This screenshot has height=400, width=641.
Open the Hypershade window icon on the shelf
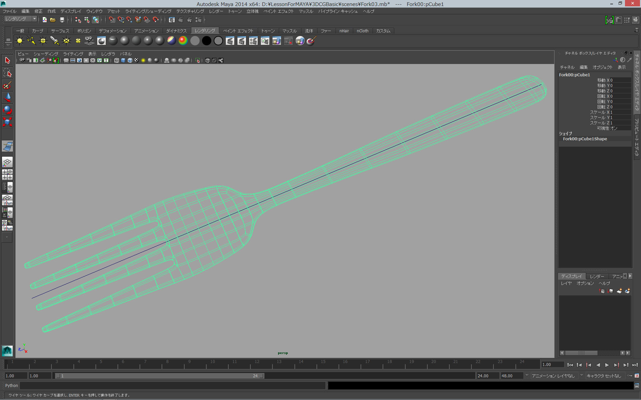coord(276,41)
